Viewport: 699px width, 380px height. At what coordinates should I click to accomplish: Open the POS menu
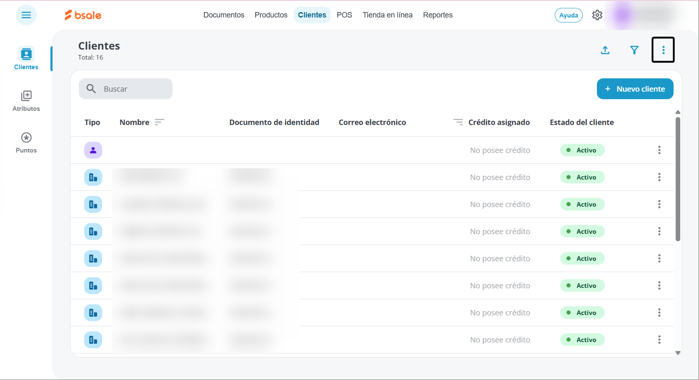(x=344, y=15)
